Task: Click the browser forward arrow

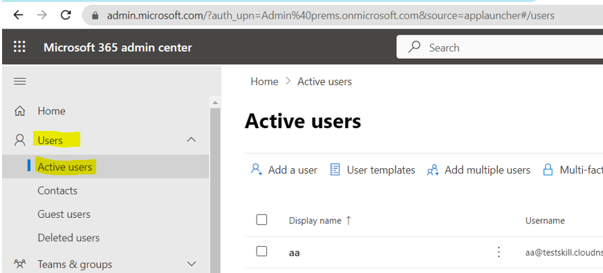Action: [x=42, y=15]
